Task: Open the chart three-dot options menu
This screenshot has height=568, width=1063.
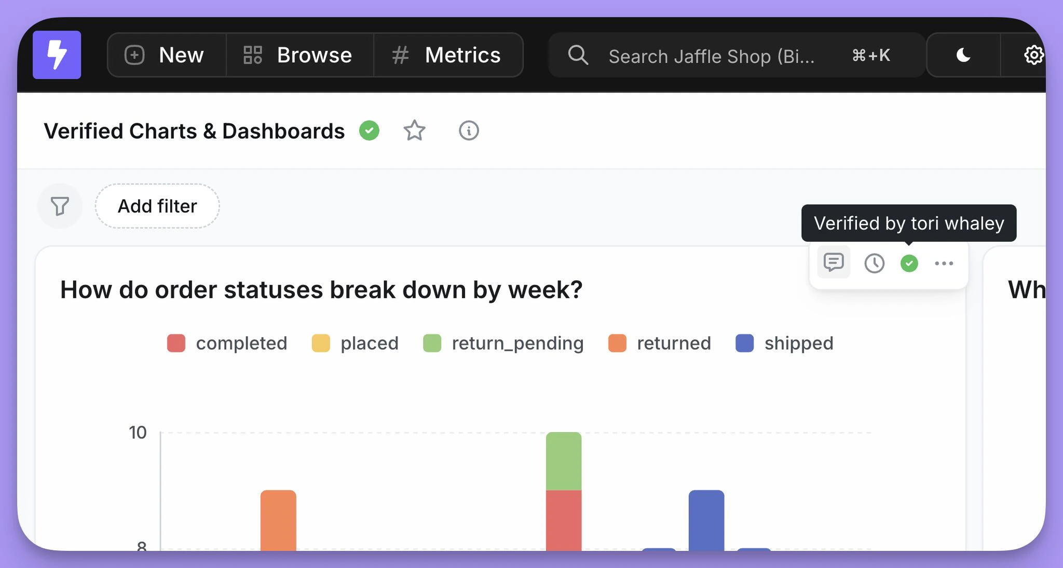Action: click(x=944, y=264)
